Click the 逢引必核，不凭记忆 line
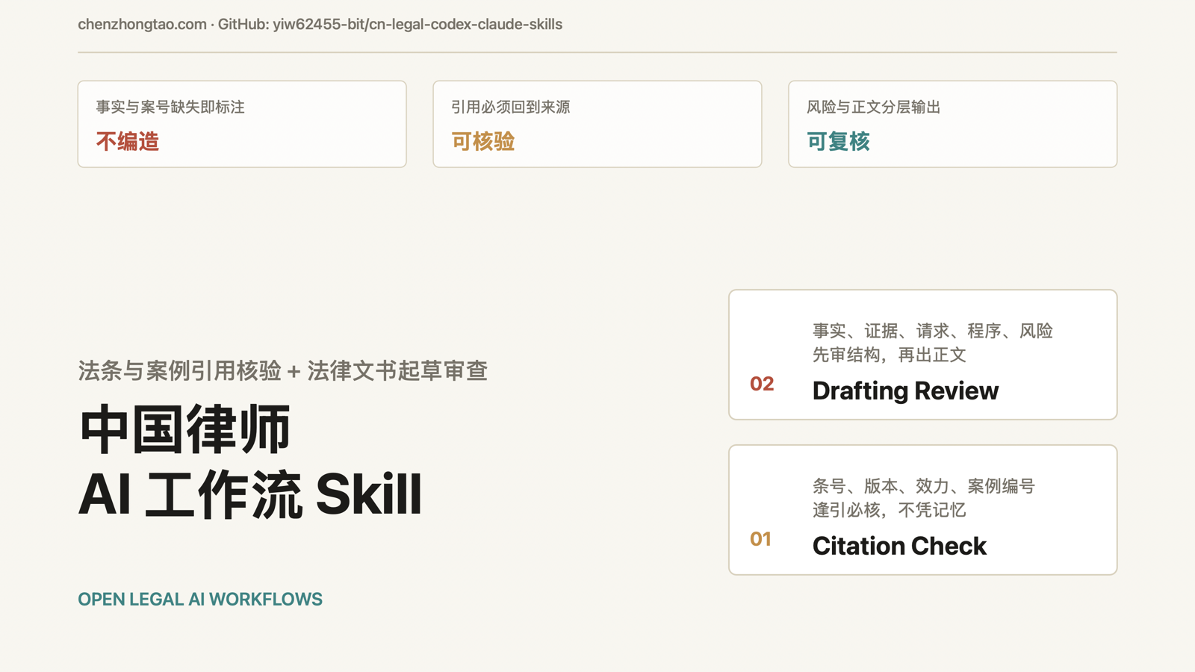The image size is (1195, 672). click(890, 510)
